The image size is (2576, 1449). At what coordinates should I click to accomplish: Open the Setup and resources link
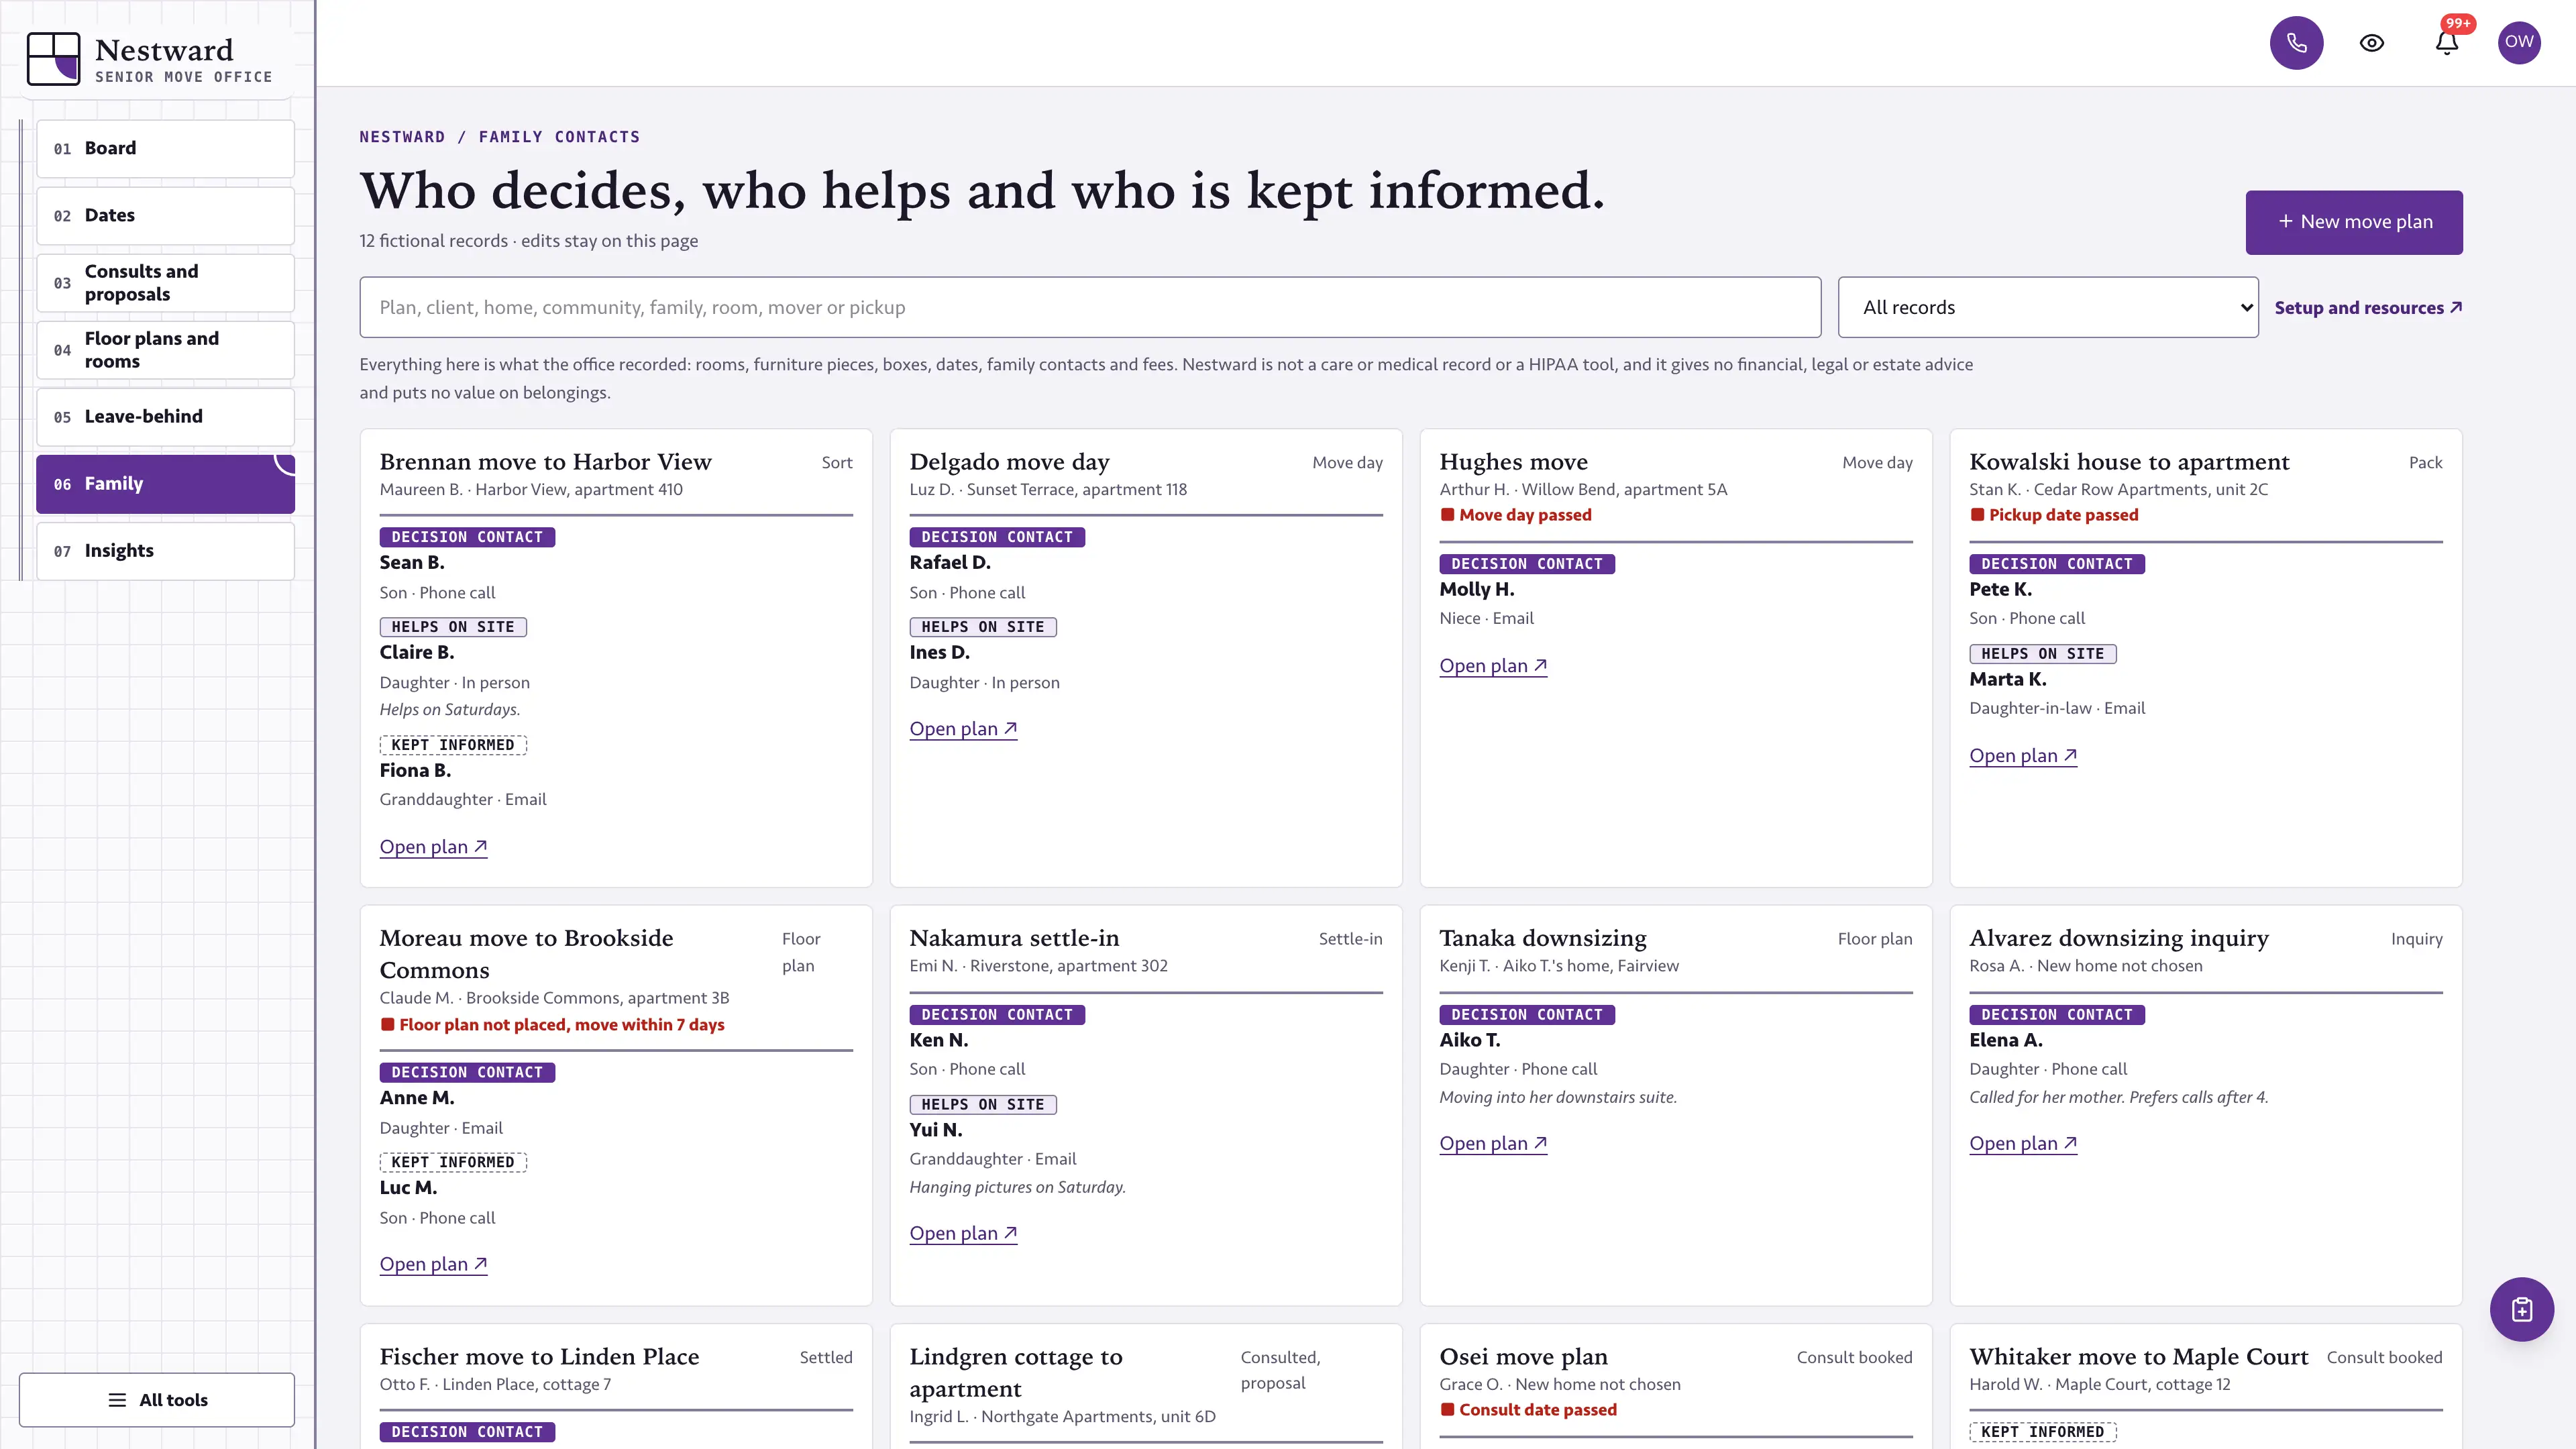(2368, 308)
